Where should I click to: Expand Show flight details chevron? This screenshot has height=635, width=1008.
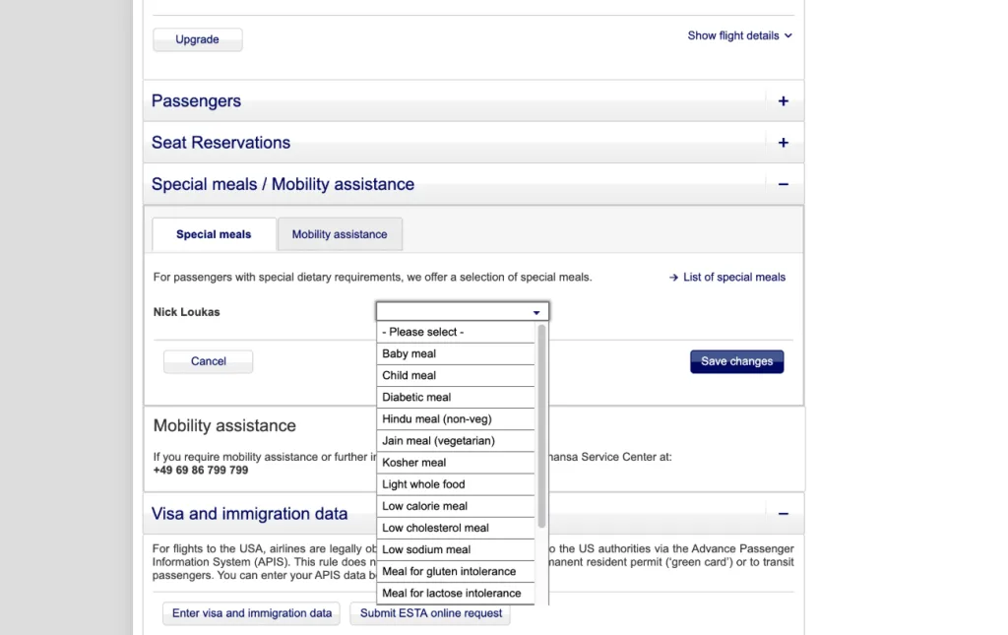pos(788,36)
